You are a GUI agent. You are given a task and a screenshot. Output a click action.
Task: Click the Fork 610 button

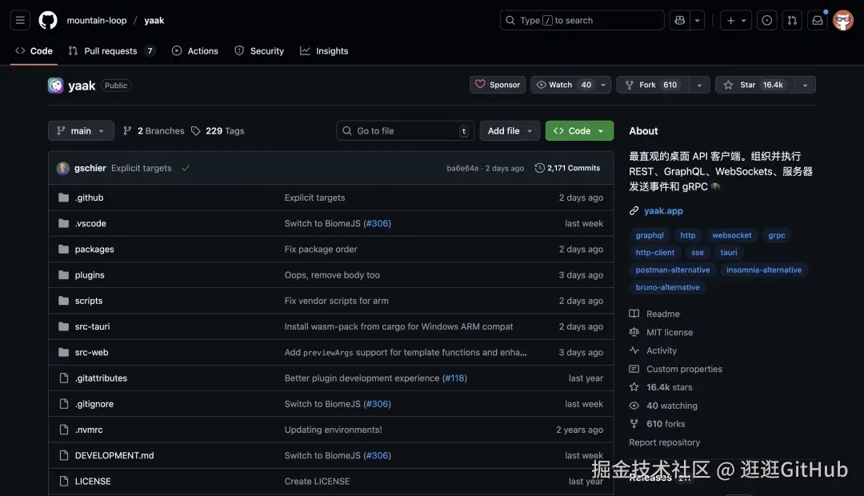pyautogui.click(x=653, y=85)
